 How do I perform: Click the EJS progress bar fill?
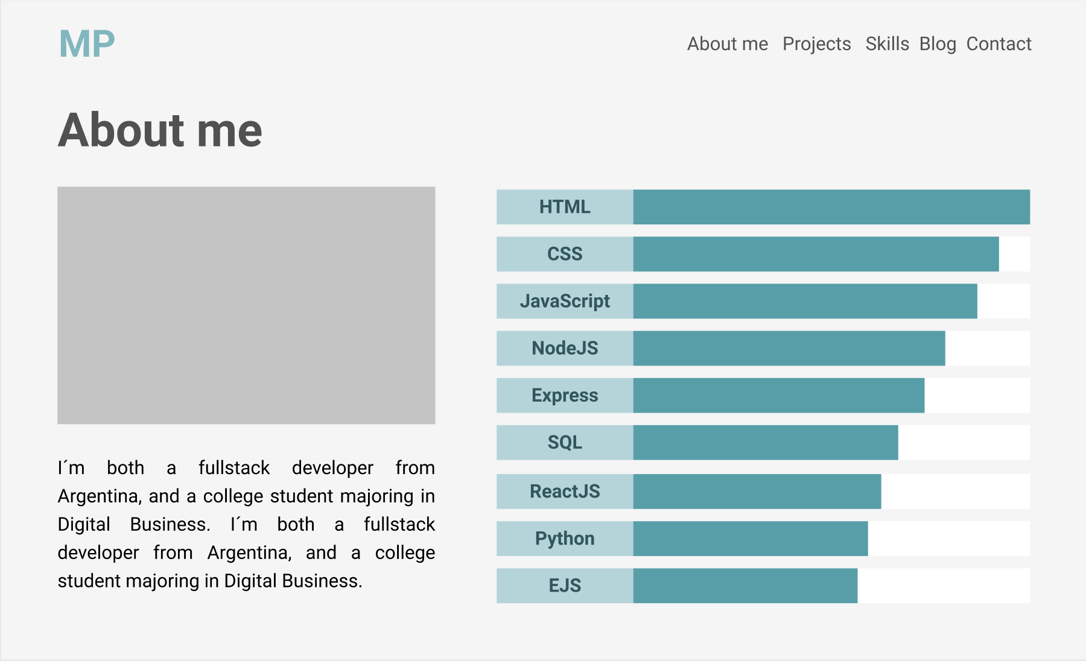[x=745, y=585]
